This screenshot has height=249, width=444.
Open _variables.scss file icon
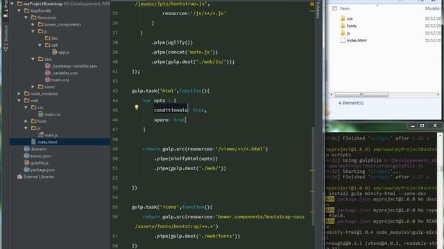[x=48, y=73]
